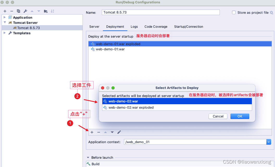Click the Name input field
This screenshot has width=275, height=167.
point(161,12)
